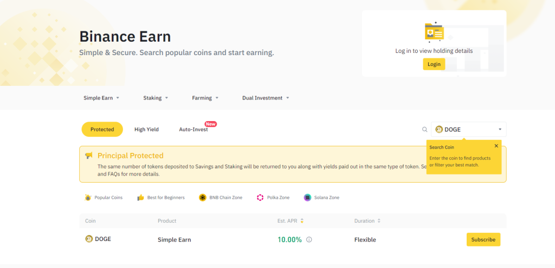Click the Flexible duration cell
Image resolution: width=555 pixels, height=268 pixels.
(365, 240)
